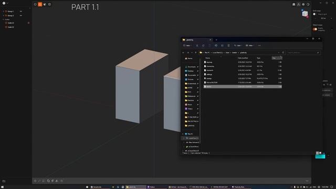Go up one folder in File Explorer

coord(196,52)
